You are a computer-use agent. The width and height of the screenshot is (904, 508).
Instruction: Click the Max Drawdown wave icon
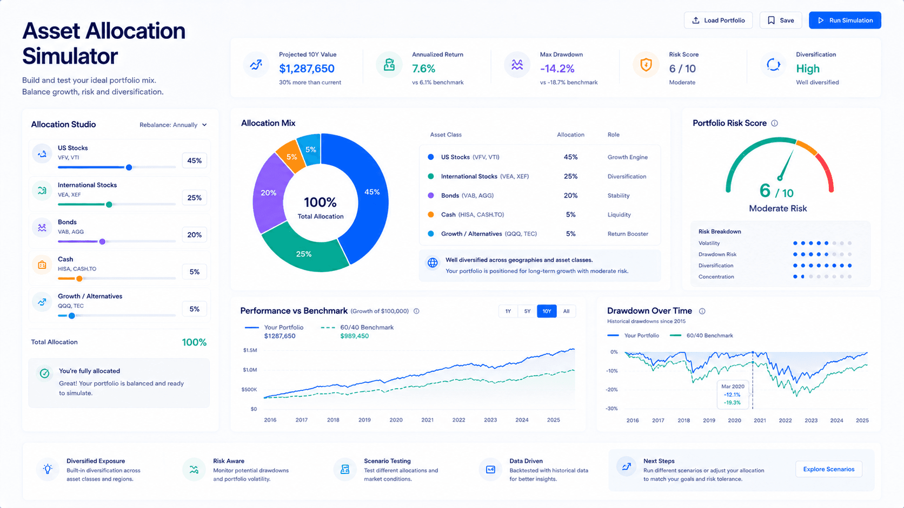pyautogui.click(x=517, y=65)
